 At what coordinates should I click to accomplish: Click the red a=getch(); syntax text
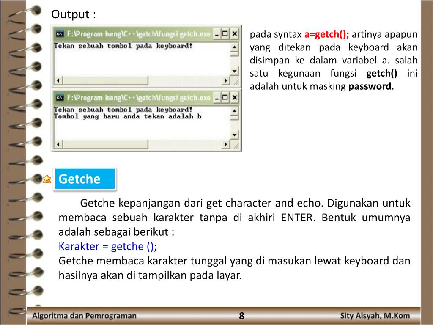tap(327, 35)
